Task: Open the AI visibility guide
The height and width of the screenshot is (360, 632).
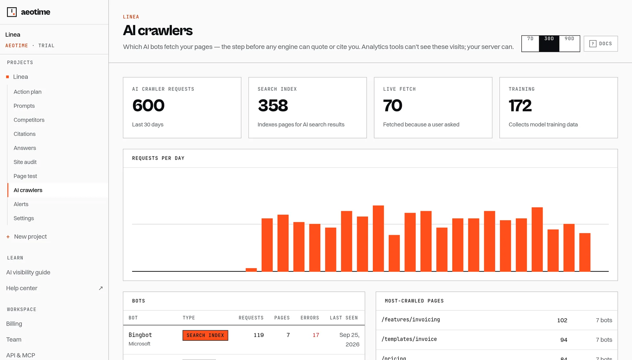Action: coord(28,272)
